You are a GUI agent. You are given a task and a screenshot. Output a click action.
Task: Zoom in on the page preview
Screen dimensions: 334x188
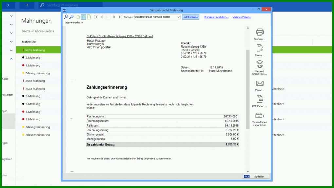72,17
